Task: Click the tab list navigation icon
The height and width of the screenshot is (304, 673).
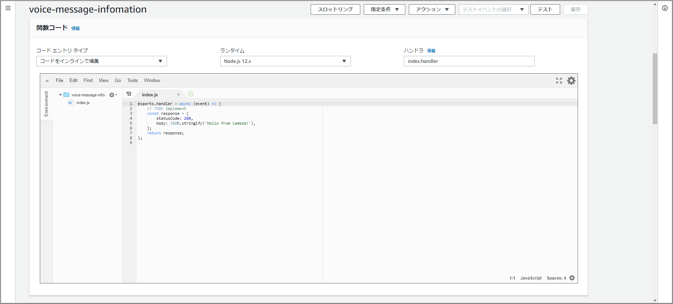Action: tap(129, 94)
